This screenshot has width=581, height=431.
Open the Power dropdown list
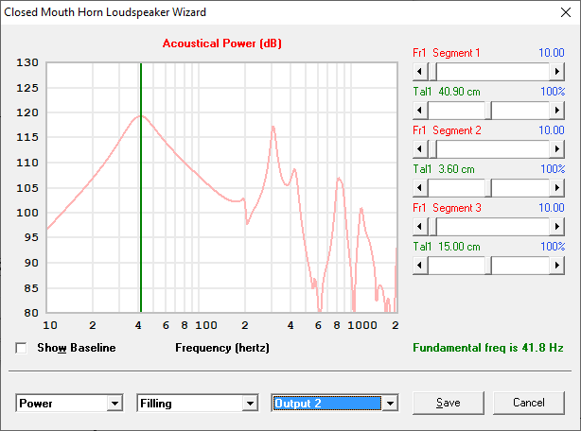[x=114, y=404]
